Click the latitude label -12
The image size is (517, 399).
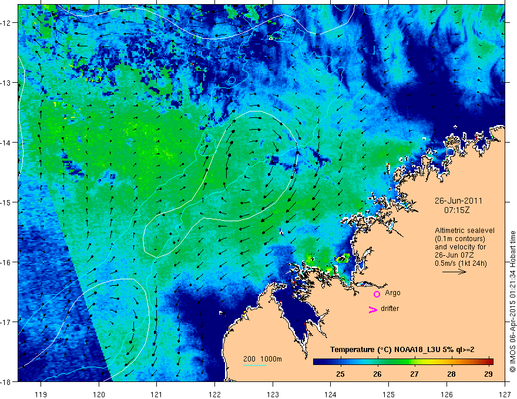(x=6, y=23)
